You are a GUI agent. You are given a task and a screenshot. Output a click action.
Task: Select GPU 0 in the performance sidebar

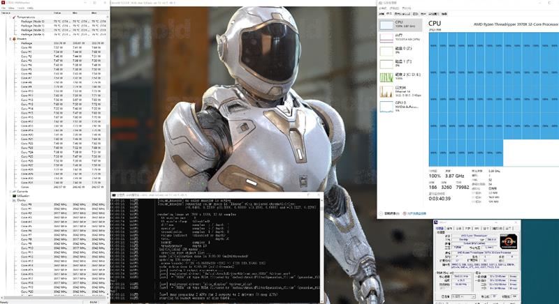[x=400, y=106]
